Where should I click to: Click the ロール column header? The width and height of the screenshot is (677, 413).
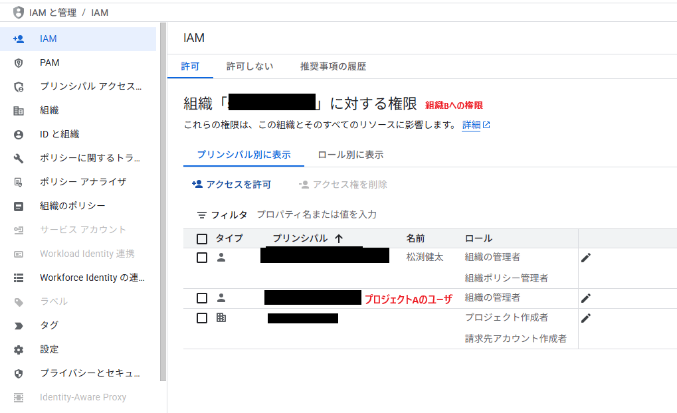478,238
